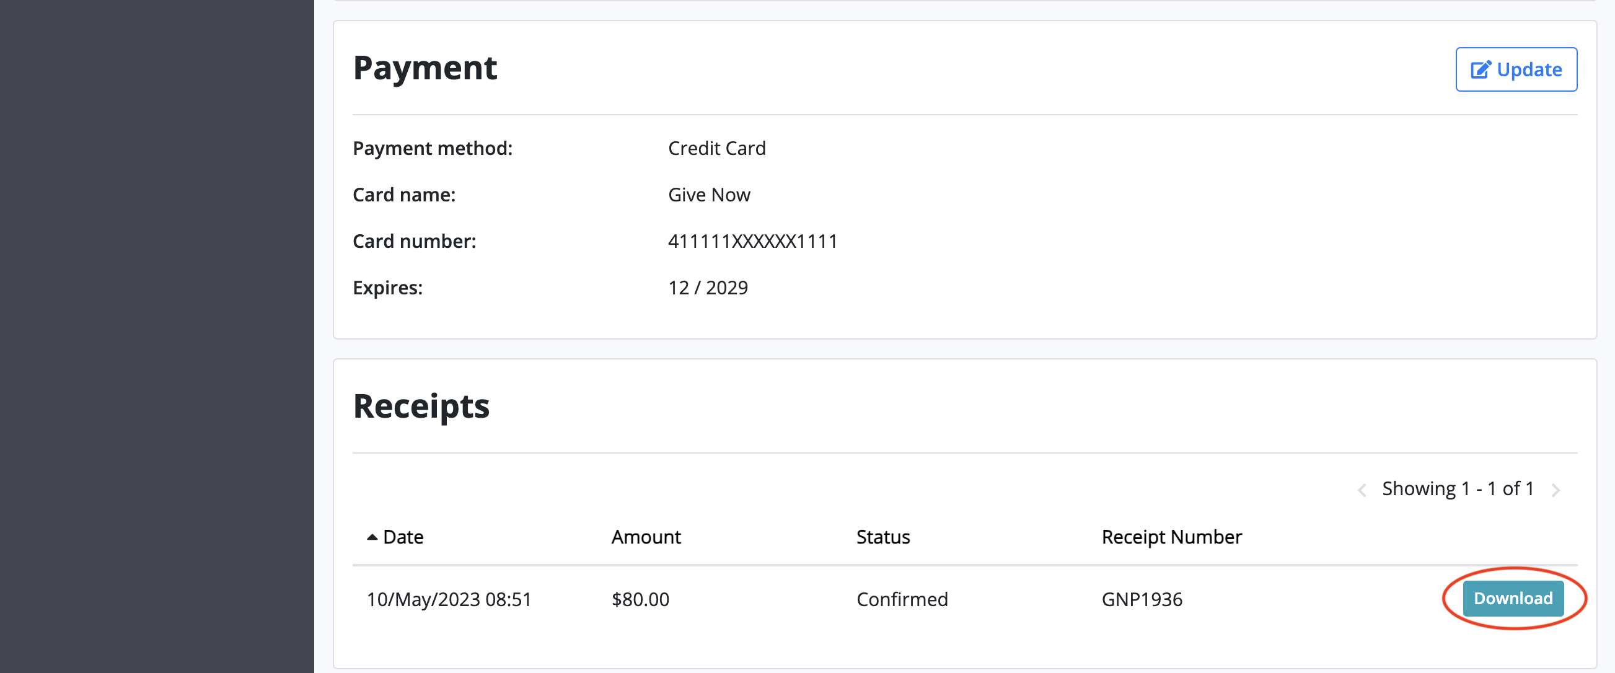This screenshot has width=1615, height=673.
Task: Click the pencil edit icon in Update
Action: (x=1480, y=69)
